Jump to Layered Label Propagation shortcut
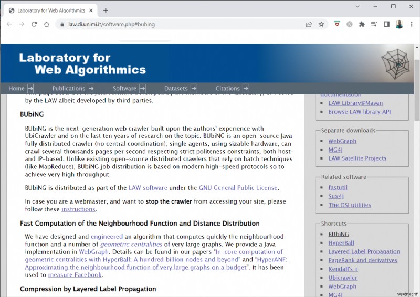This screenshot has height=297, width=420. tap(364, 251)
